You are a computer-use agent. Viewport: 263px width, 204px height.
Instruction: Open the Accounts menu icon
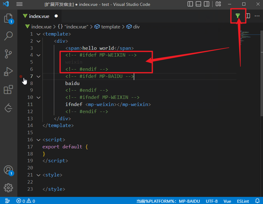8,170
